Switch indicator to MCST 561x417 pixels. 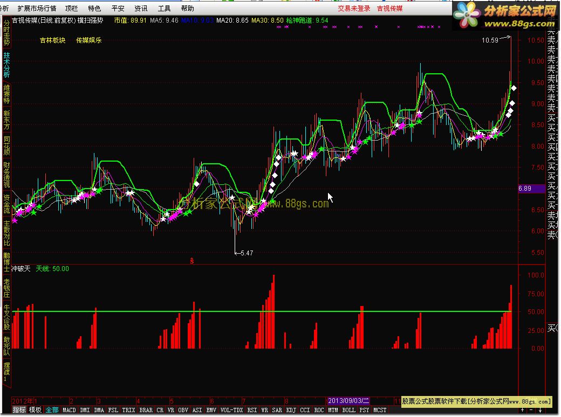coord(380,410)
